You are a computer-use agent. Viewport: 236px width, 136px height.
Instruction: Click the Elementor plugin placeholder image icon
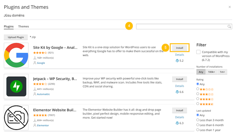[x=16, y=117]
